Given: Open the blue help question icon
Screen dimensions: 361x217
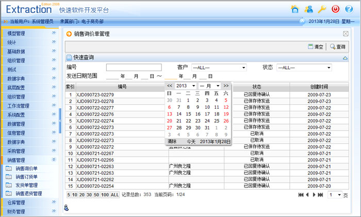Looking at the screenshot, I should [349, 9].
